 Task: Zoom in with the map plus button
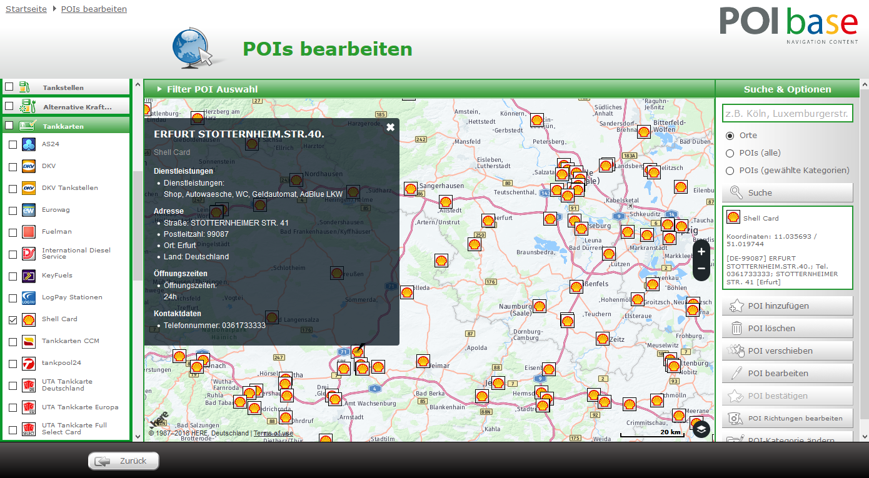point(701,252)
